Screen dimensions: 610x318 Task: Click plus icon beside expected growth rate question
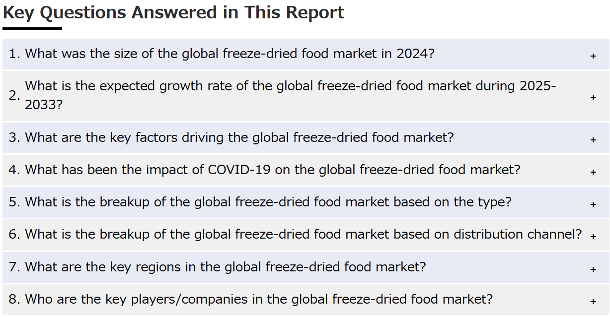[593, 98]
